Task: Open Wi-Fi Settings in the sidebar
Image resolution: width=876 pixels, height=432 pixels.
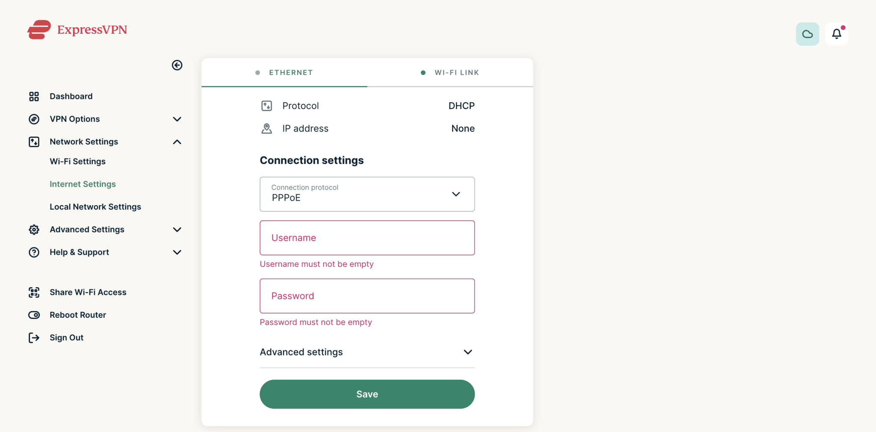Action: (77, 162)
